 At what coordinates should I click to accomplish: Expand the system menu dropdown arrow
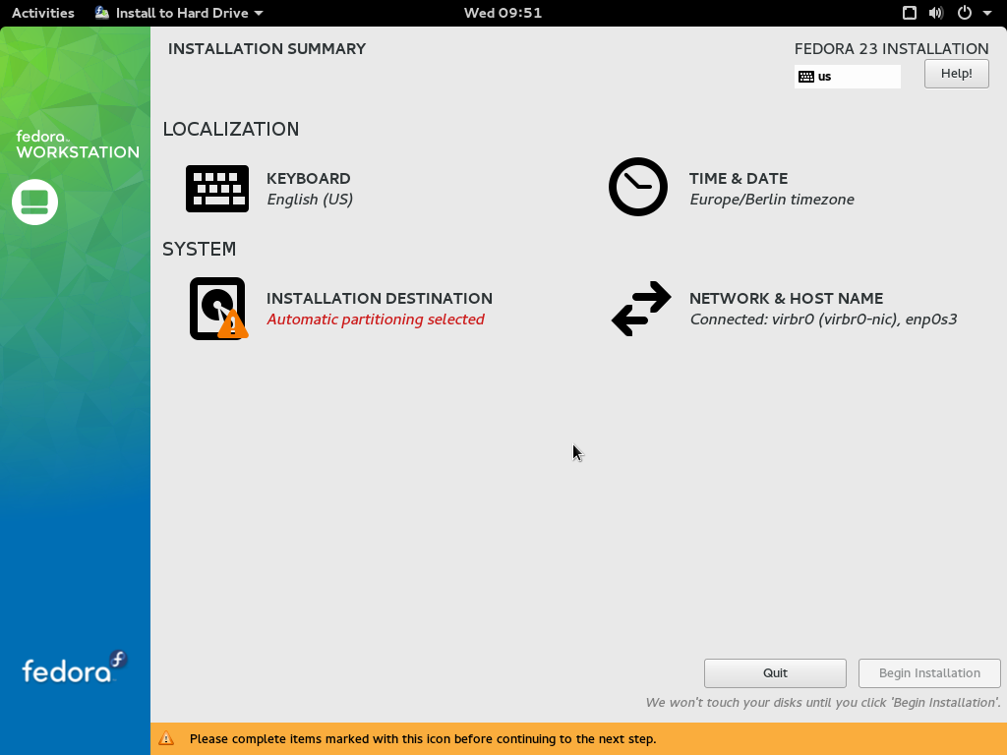(986, 13)
